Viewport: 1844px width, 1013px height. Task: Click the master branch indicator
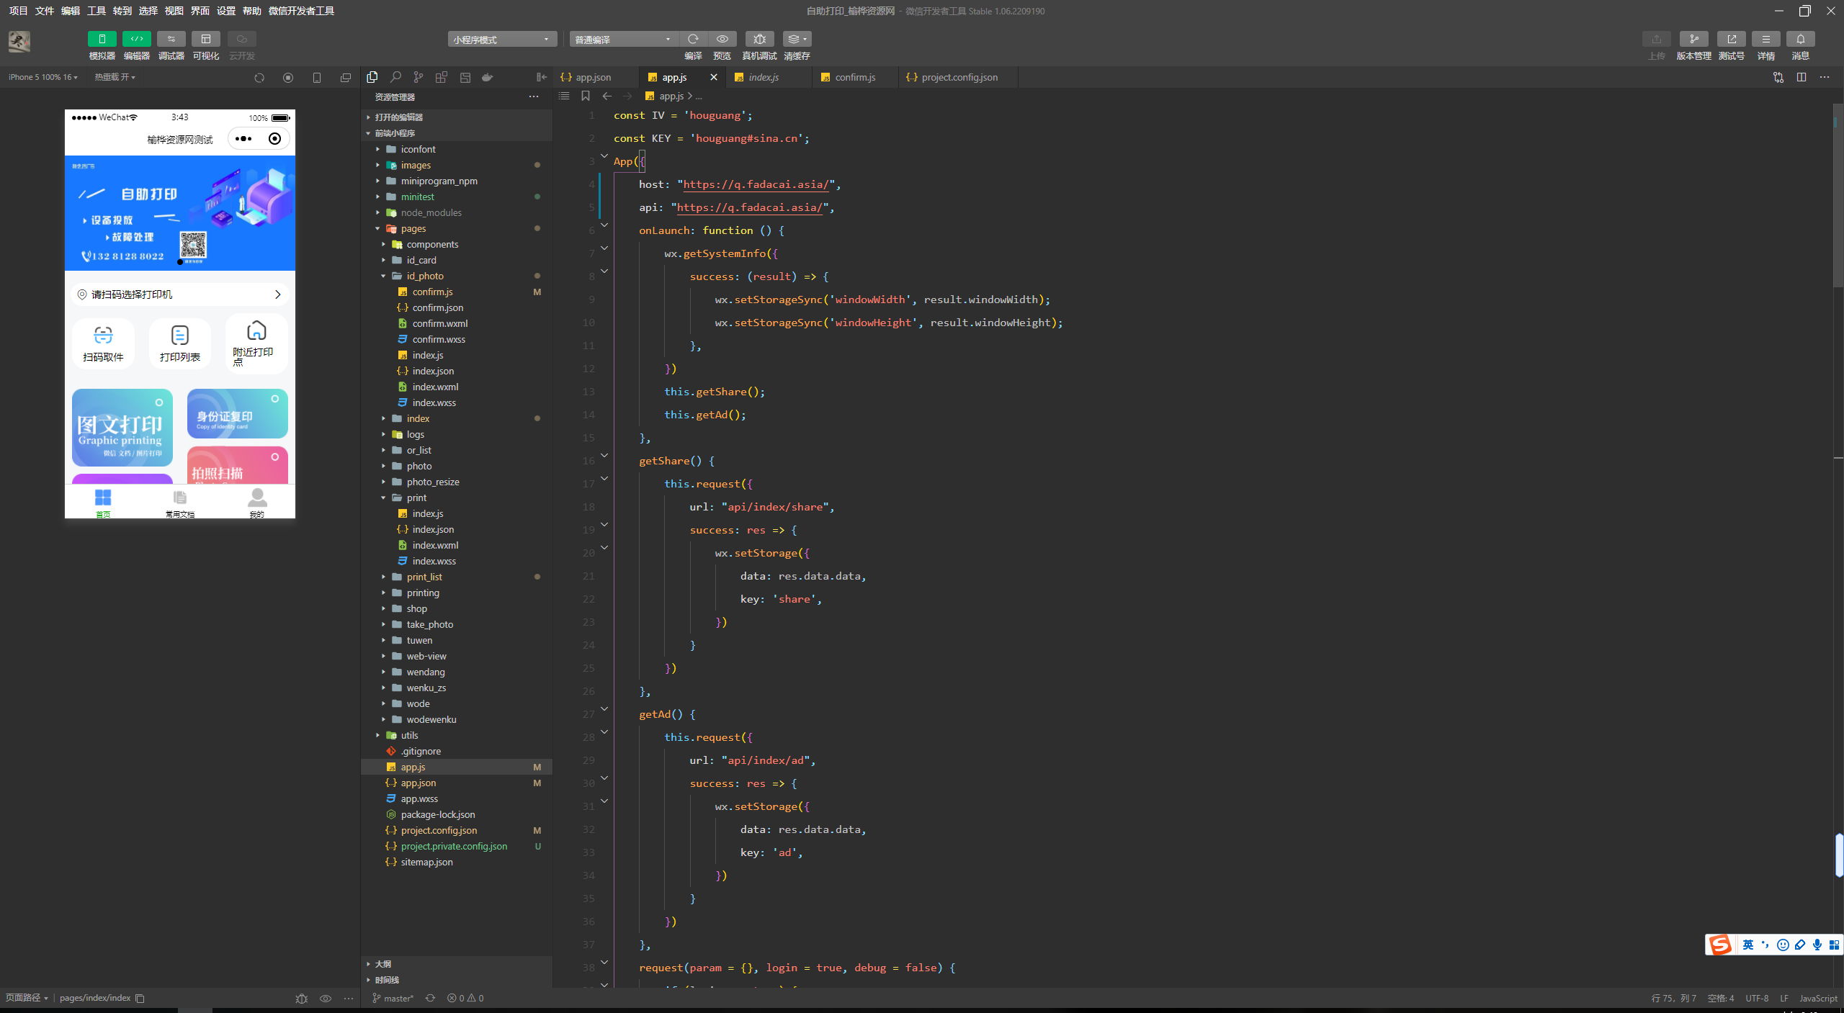393,998
